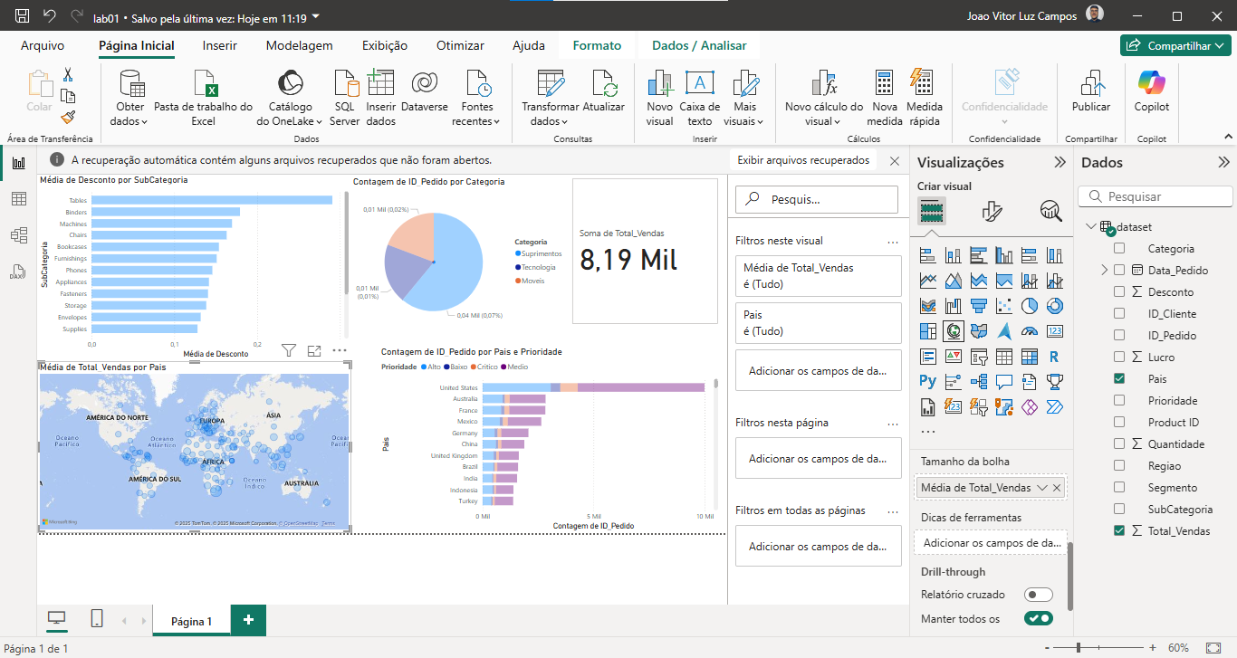Click the Pais é (Tudo) filter card

pos(819,322)
